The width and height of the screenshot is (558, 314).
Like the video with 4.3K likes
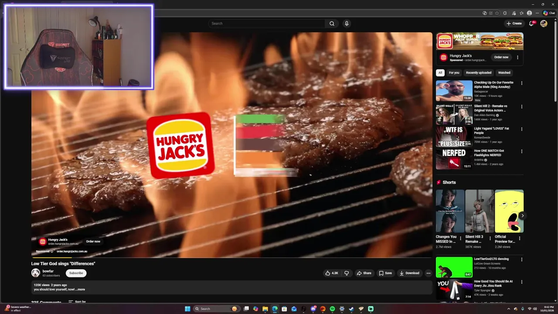(x=332, y=273)
